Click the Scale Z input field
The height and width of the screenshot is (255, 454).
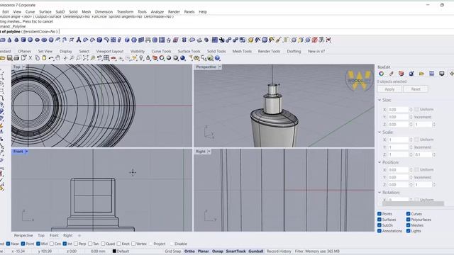399,154
